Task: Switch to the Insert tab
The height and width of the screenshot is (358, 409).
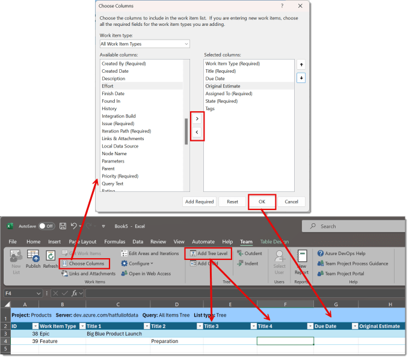Action: (54, 242)
